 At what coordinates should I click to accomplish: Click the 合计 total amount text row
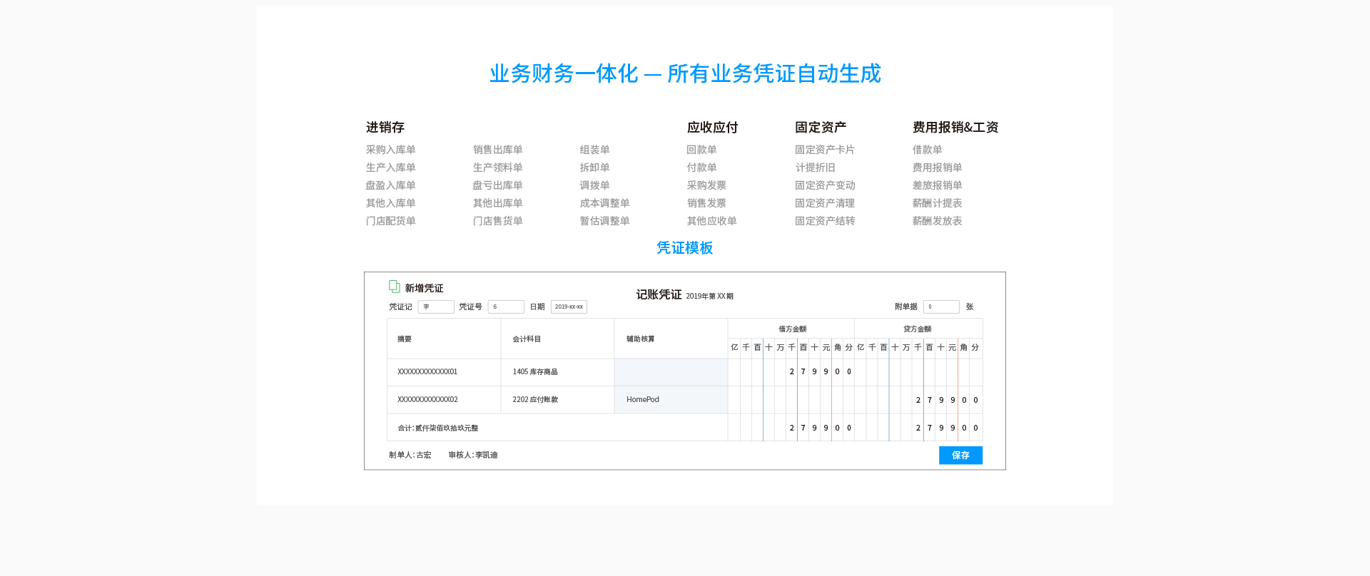coord(438,428)
